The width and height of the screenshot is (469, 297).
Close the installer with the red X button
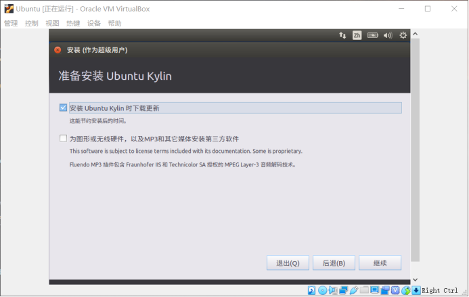(58, 50)
